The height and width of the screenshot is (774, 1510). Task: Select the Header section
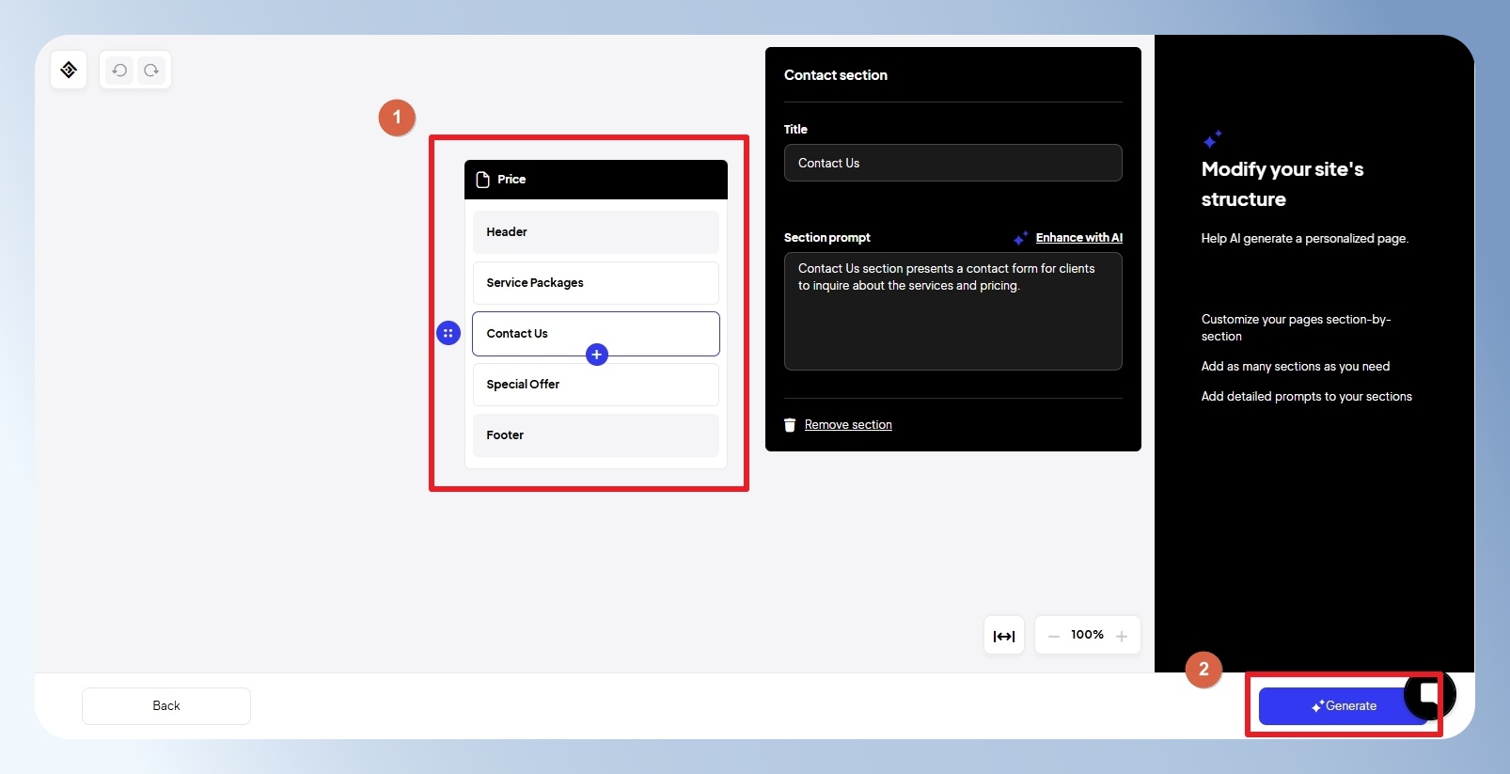click(596, 231)
